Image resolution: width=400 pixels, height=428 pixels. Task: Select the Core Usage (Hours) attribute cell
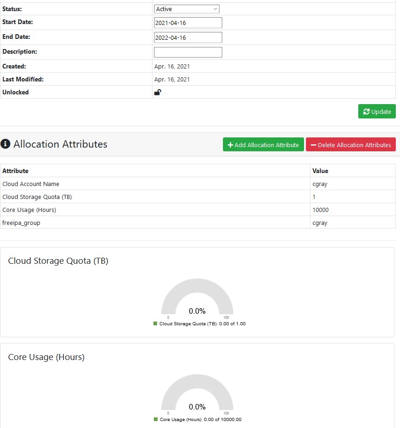click(155, 210)
